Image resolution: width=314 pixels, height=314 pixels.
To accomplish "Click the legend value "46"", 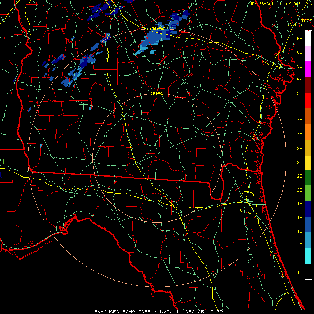I will pos(300,107).
